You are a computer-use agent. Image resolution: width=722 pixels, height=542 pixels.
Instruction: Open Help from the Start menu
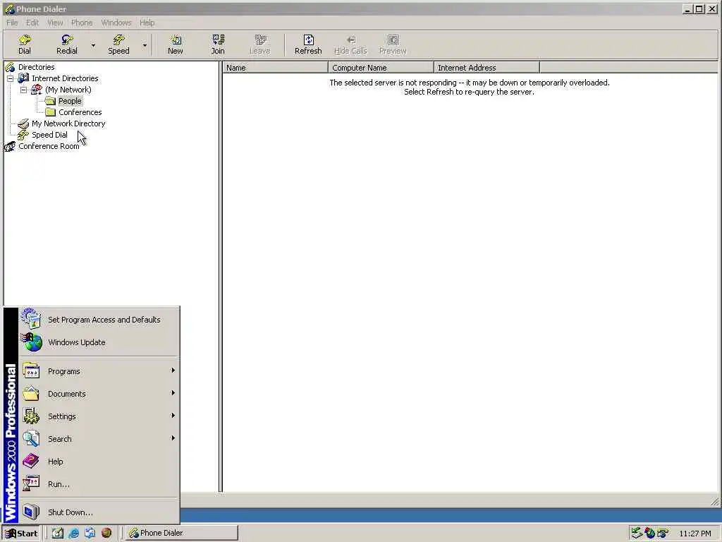coord(99,462)
